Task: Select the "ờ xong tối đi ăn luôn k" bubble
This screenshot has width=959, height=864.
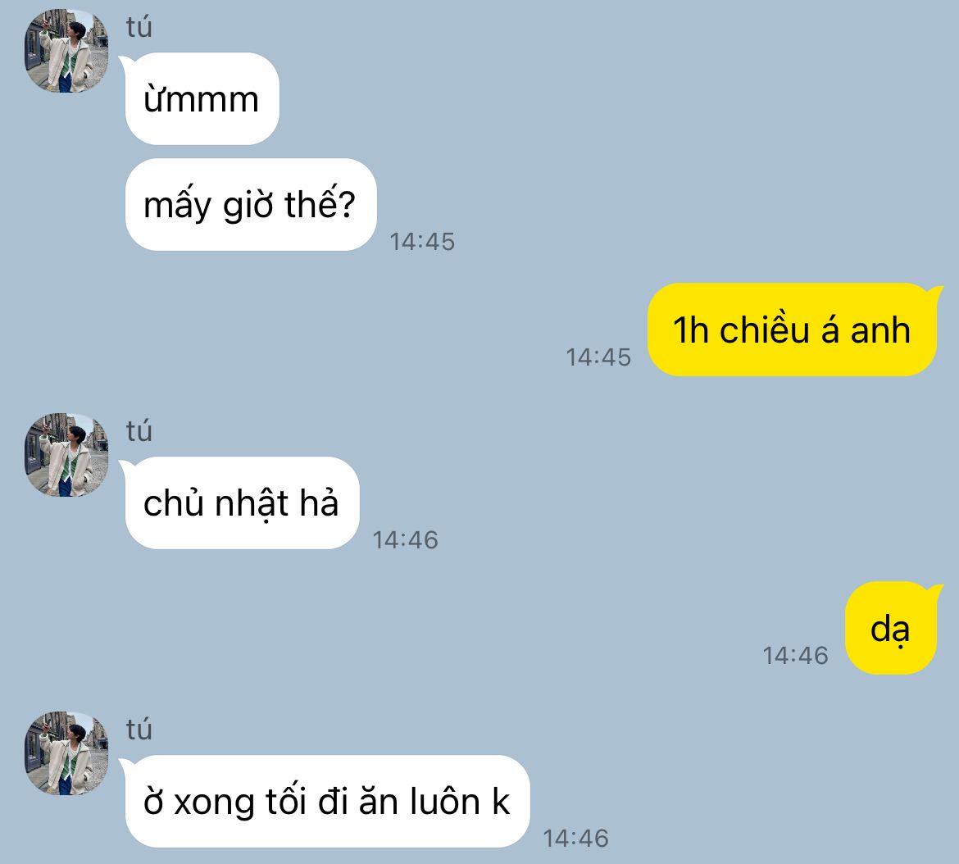Action: 327,801
